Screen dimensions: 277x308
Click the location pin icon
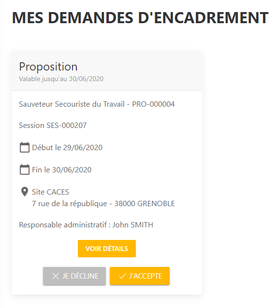pyautogui.click(x=25, y=192)
